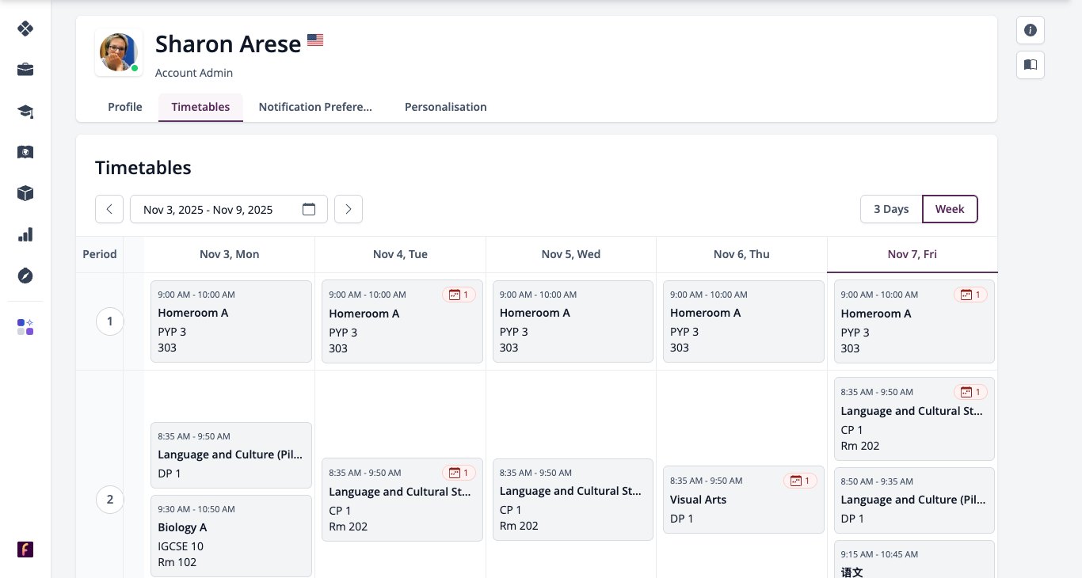The width and height of the screenshot is (1082, 578).
Task: Click Sharon Arese's profile photo
Action: [x=119, y=53]
